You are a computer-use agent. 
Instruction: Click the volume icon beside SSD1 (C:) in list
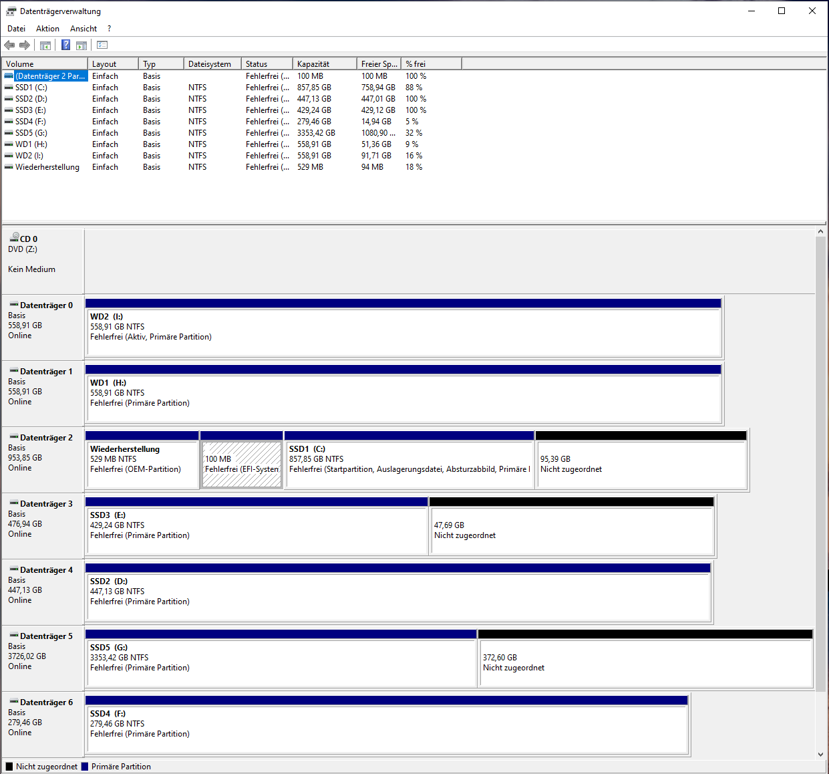tap(9, 88)
